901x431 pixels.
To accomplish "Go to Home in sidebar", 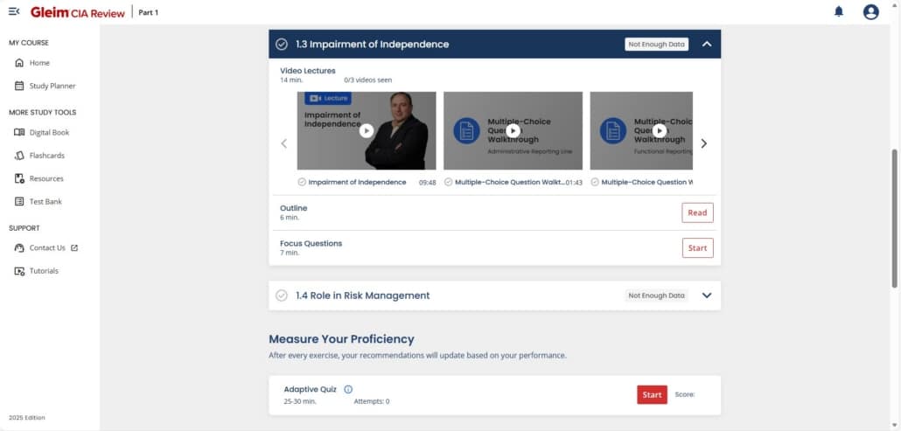I will click(x=39, y=63).
